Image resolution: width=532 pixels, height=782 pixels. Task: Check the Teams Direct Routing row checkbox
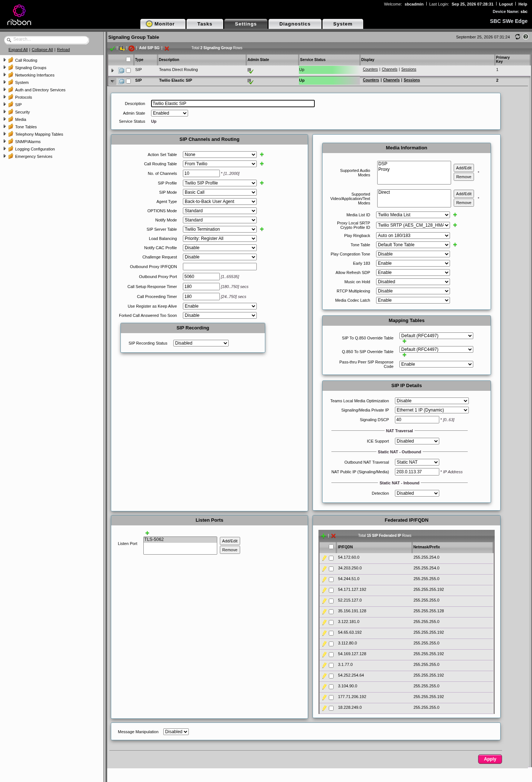pos(129,70)
